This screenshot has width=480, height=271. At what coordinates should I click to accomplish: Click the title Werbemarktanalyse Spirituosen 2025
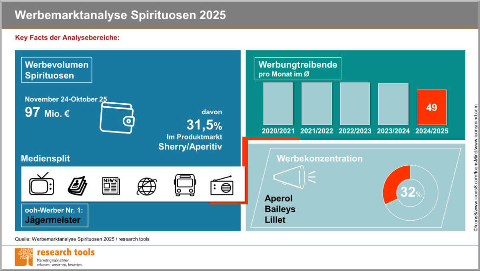pyautogui.click(x=120, y=15)
